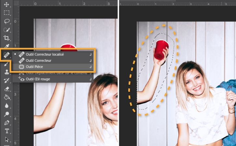This screenshot has width=236, height=146.
Task: Select the Blur tool
Action: tap(7, 106)
